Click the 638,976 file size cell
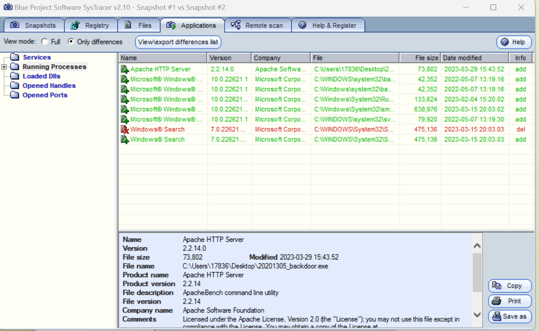Screen dimensions: 540x331 426,109
